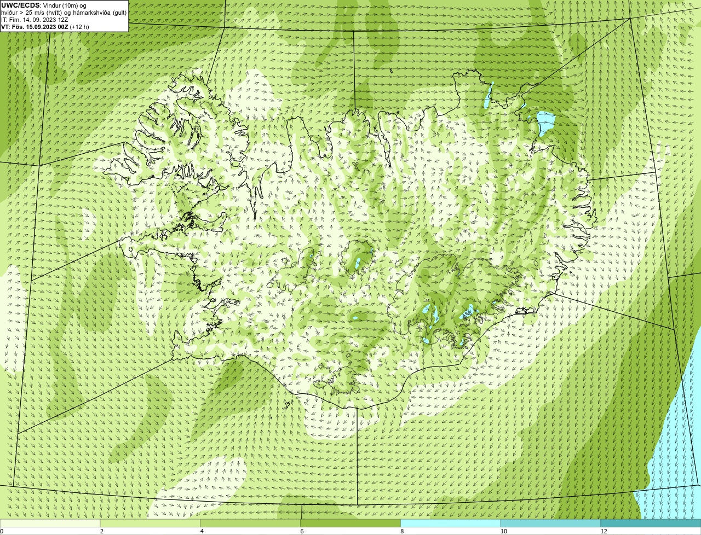
Task: Click the teal legend segment above 12 m/s
Action: (x=651, y=523)
